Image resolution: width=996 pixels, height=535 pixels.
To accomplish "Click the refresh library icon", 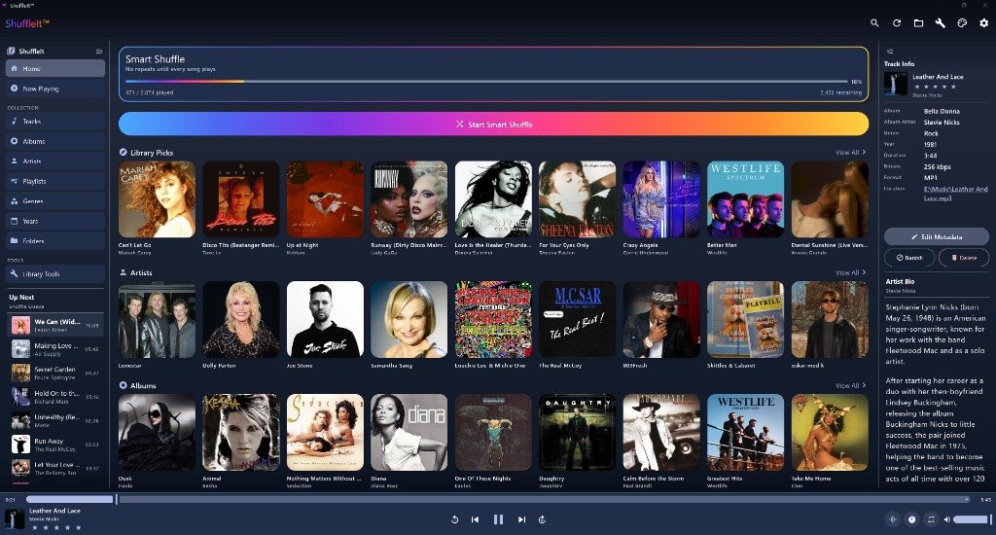I will pyautogui.click(x=897, y=23).
